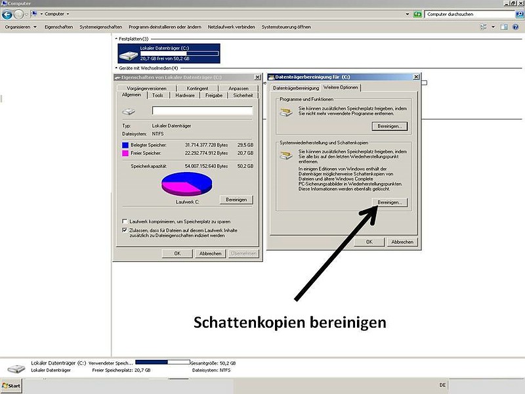Click the drive icon in the bottom details pane

(16, 368)
